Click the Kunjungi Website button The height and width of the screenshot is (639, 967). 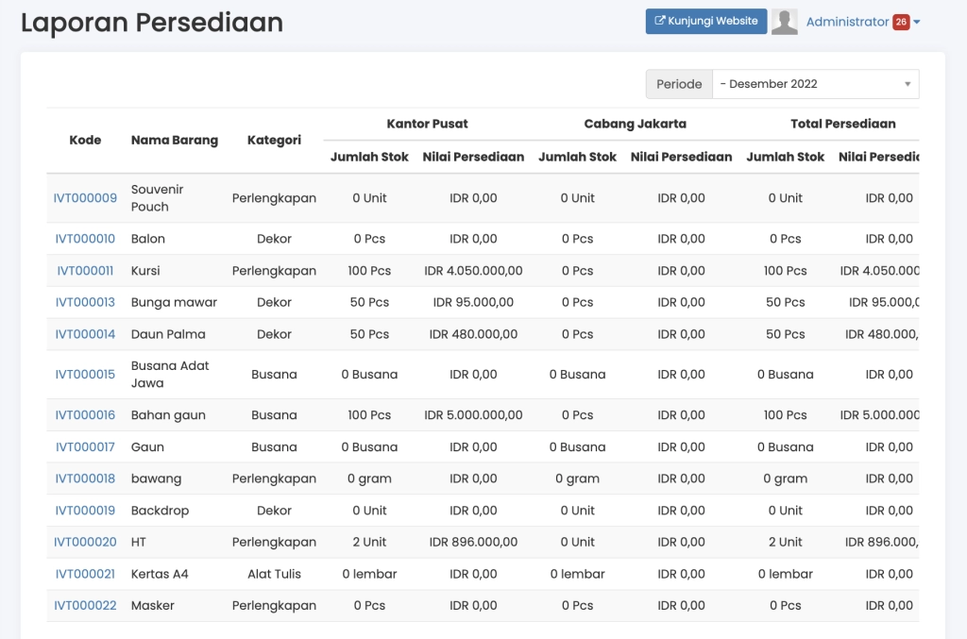706,22
